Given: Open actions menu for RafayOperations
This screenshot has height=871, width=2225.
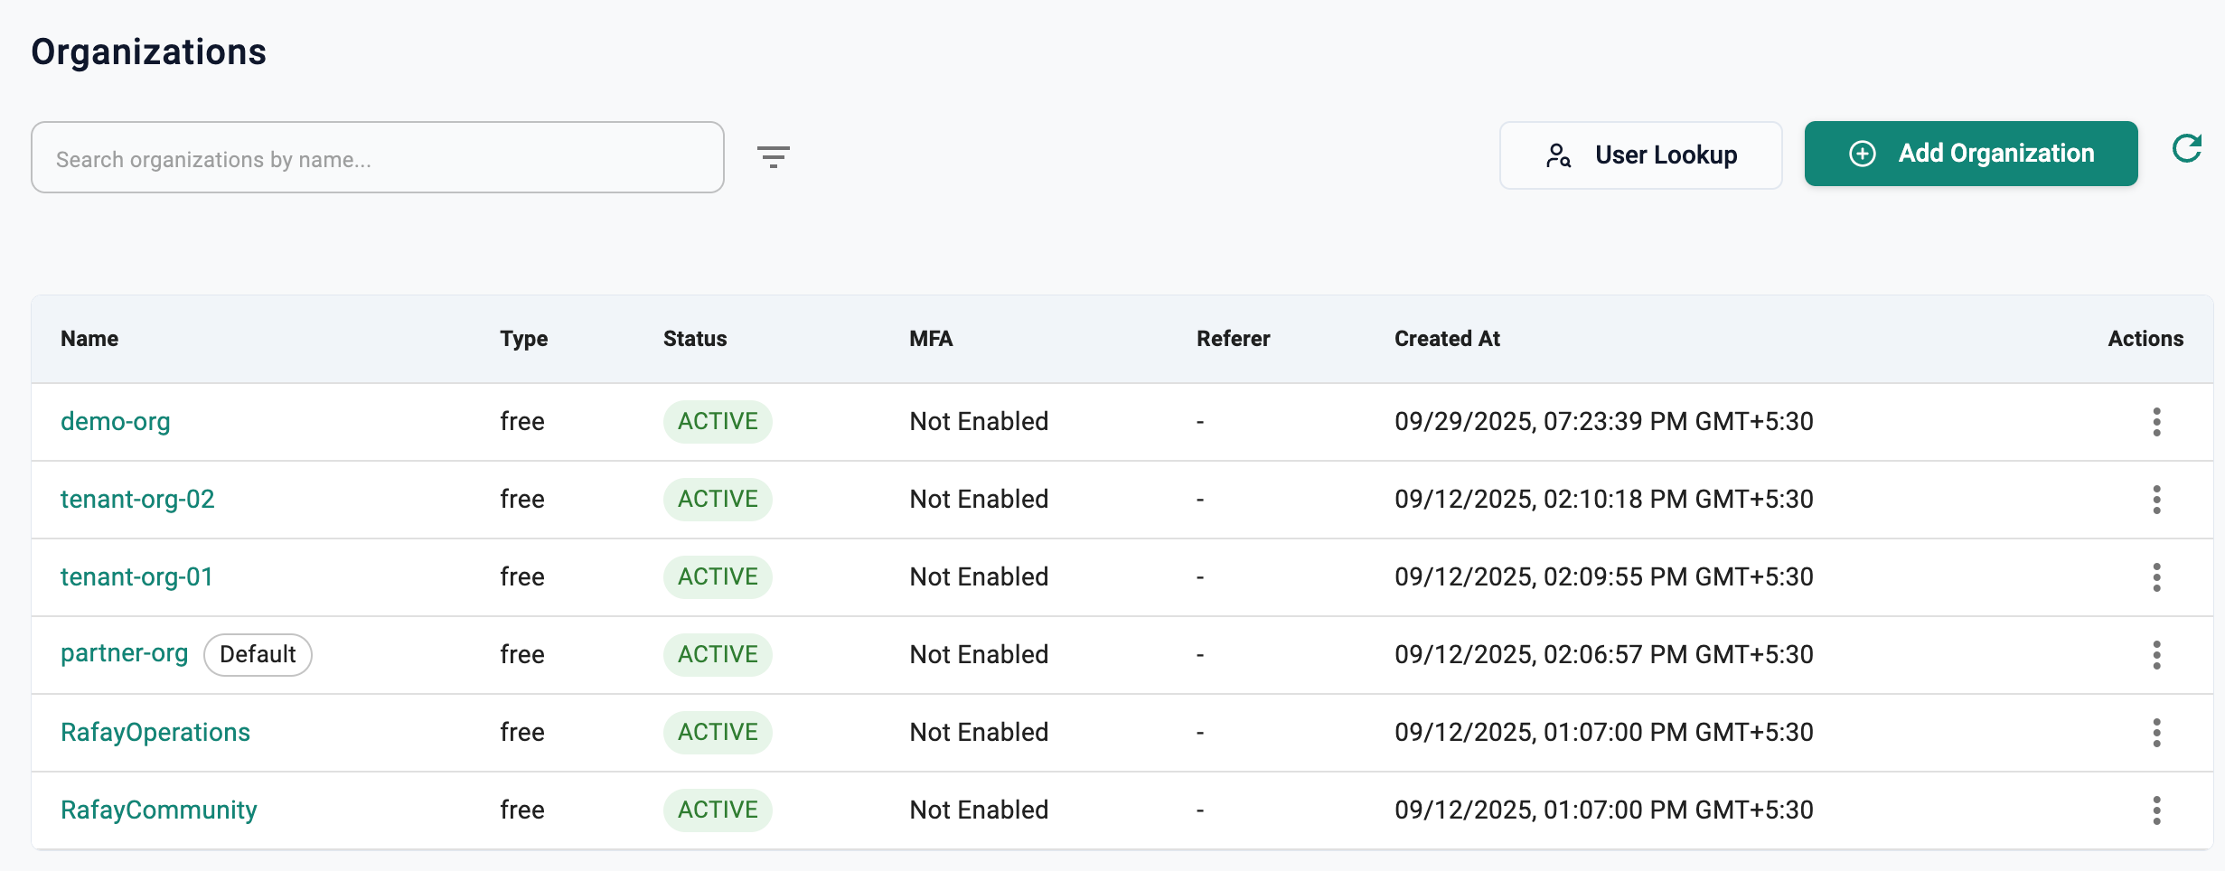Looking at the screenshot, I should coord(2156,733).
